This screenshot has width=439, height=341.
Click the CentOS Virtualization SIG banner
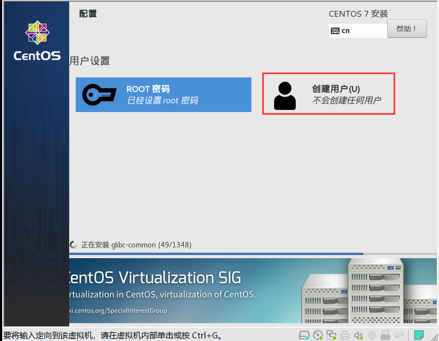[253, 291]
